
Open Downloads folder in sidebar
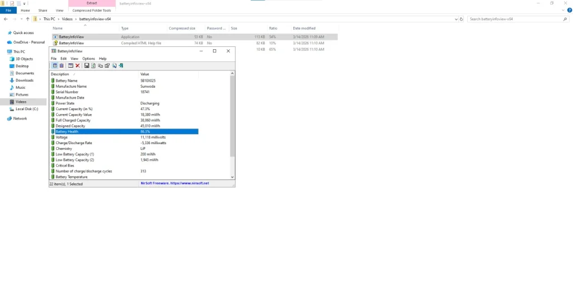click(24, 80)
